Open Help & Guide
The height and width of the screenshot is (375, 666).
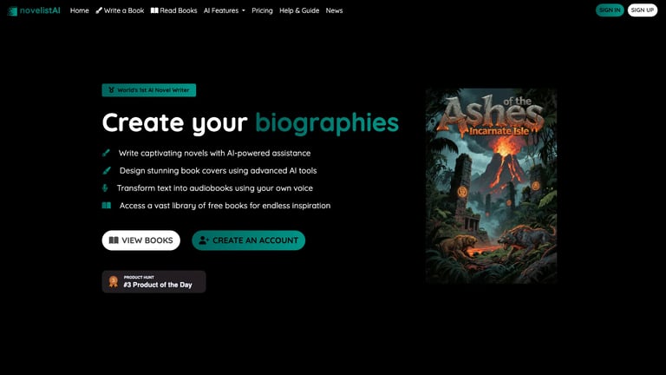299,10
